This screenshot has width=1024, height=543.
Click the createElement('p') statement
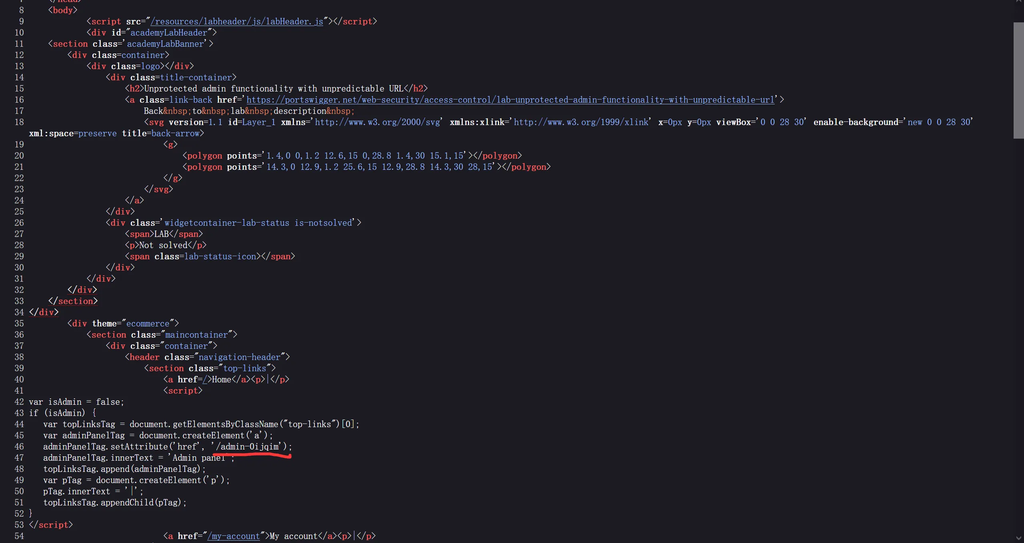pyautogui.click(x=136, y=480)
